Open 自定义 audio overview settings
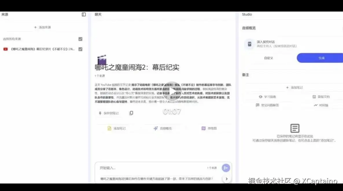This screenshot has height=191, width=343. point(268,58)
